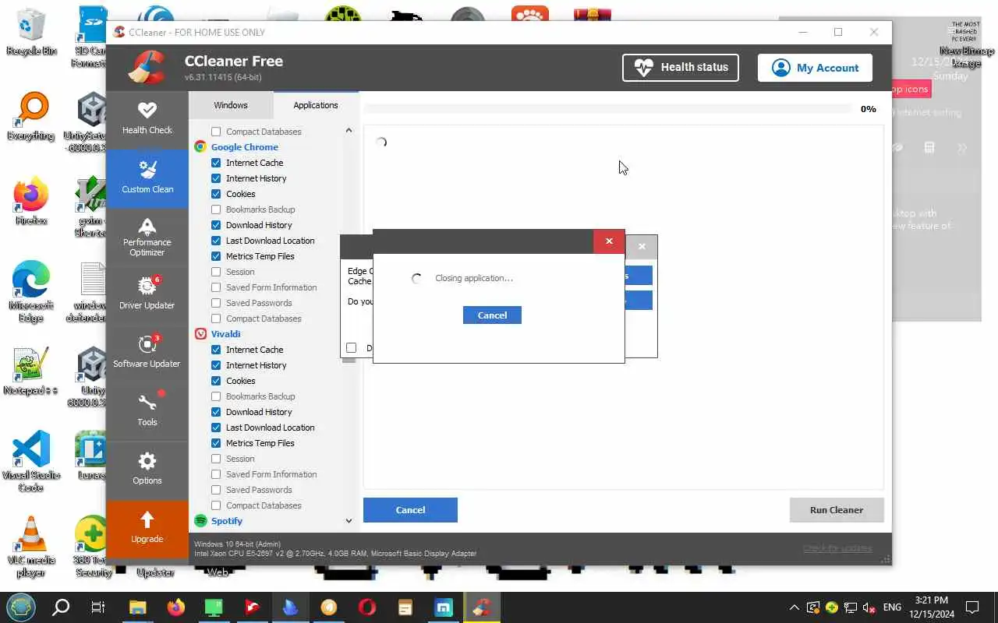Uncheck Internet History under Google Chrome
The width and height of the screenshot is (998, 623).
tap(216, 178)
